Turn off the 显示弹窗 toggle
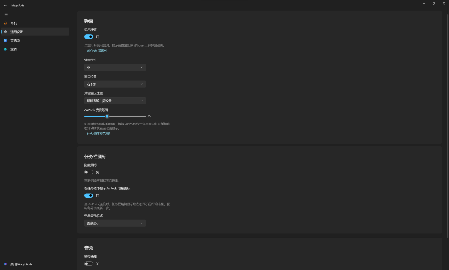Viewport: 449px width, 270px height. 89,37
